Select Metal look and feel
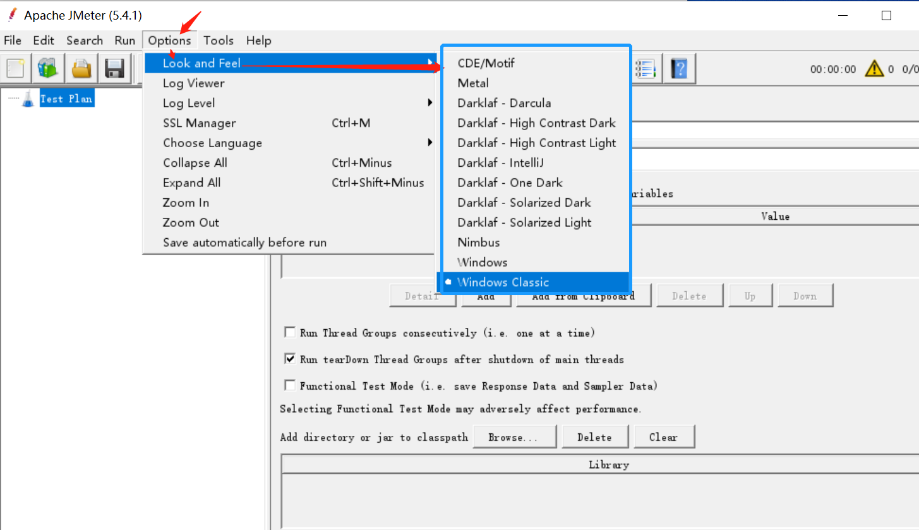Screen dimensions: 919x530 (x=536, y=83)
